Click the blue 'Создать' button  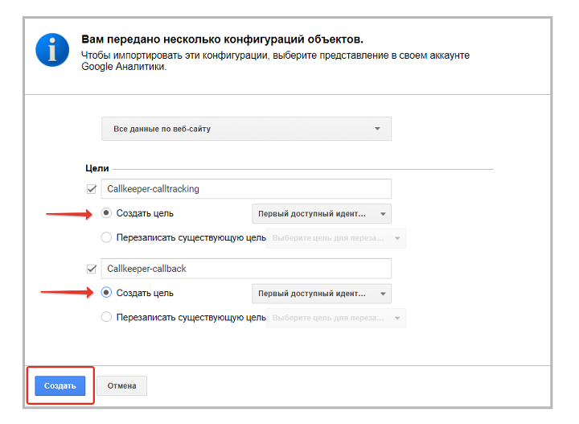click(x=60, y=385)
